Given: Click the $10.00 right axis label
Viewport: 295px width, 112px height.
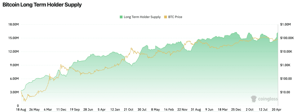Looking at the screenshot, I should (x=285, y=92).
